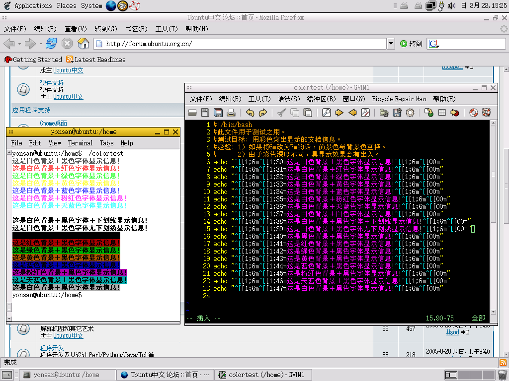Viewport: 509px width, 381px height.
Task: Open Latest Headlines live bookmark
Action: [96, 60]
